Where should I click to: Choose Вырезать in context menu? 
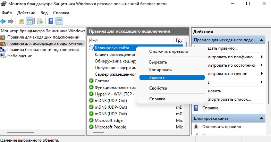pos(172,62)
